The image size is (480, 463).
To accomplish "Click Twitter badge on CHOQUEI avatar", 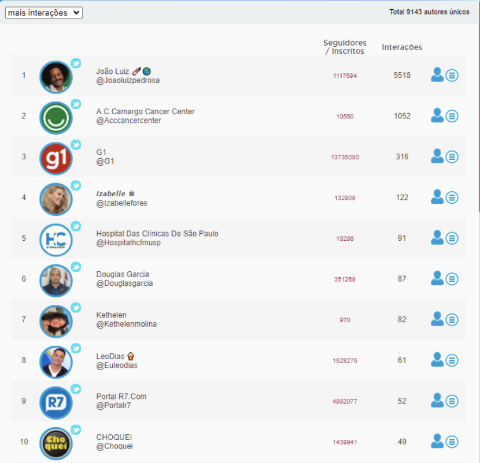I will 76,430.
